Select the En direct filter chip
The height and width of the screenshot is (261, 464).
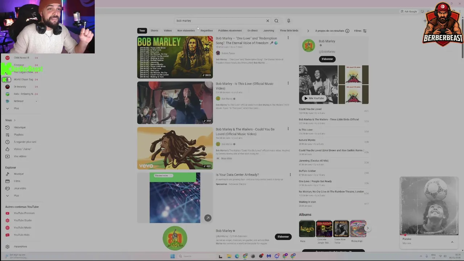252,30
